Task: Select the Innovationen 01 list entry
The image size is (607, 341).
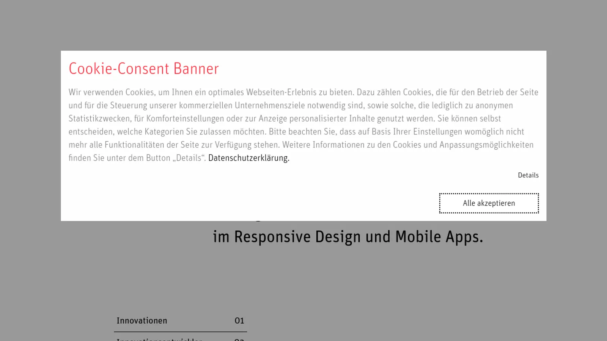Action: (x=180, y=321)
